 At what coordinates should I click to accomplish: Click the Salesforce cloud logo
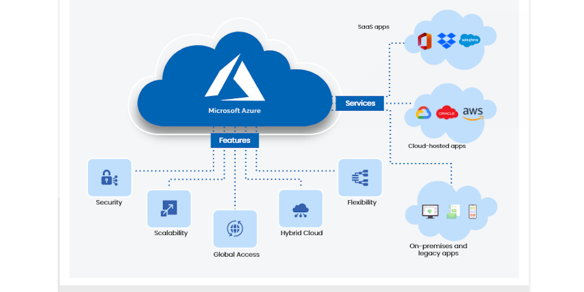tap(469, 40)
